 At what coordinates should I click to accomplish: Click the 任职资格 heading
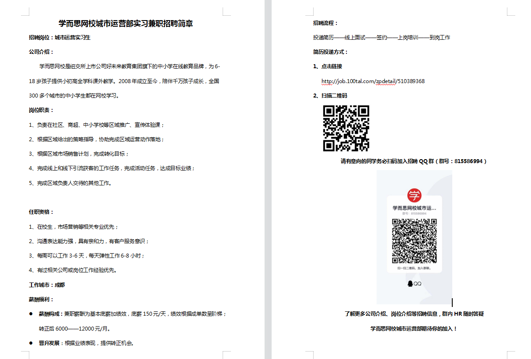(41, 212)
